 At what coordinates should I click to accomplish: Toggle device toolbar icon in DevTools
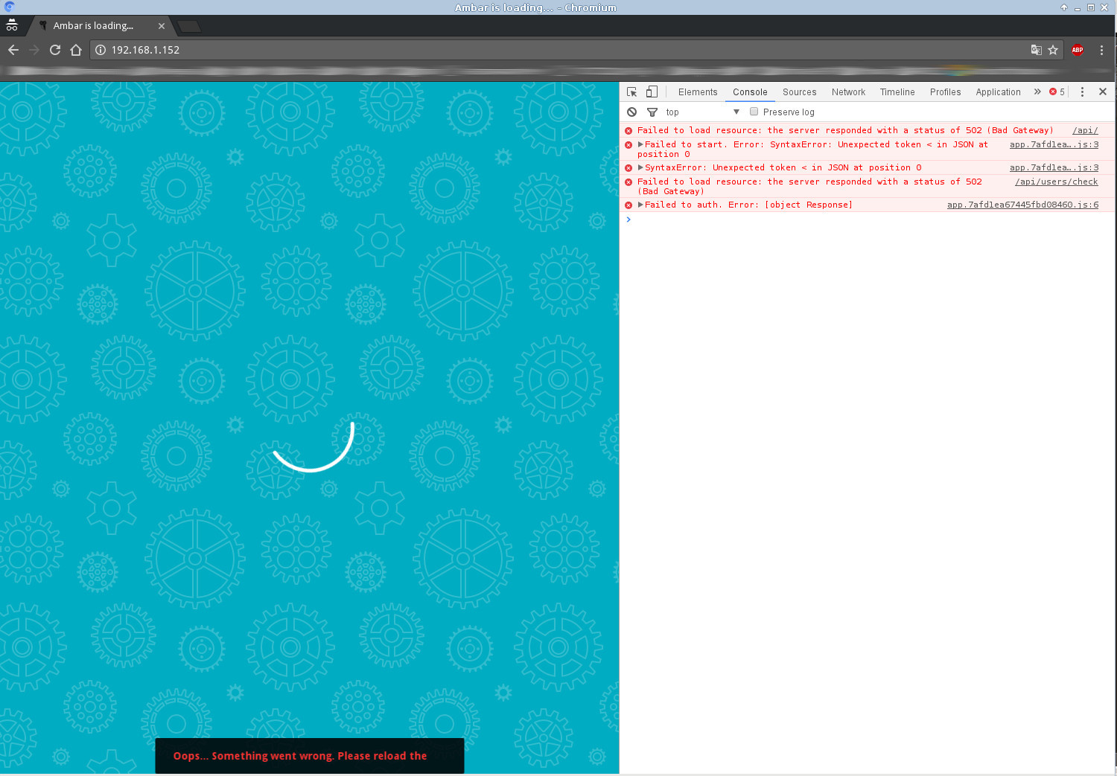(x=652, y=92)
